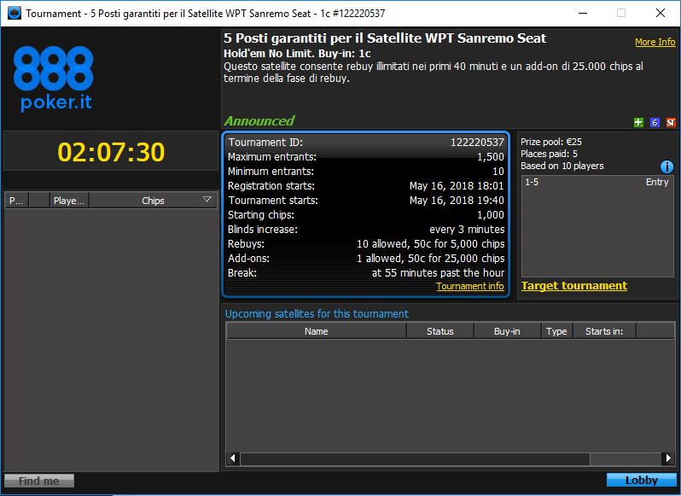Click the tournament title '5 Posti garantiti per il Satellite'
Image resolution: width=681 pixels, height=496 pixels.
[x=385, y=38]
